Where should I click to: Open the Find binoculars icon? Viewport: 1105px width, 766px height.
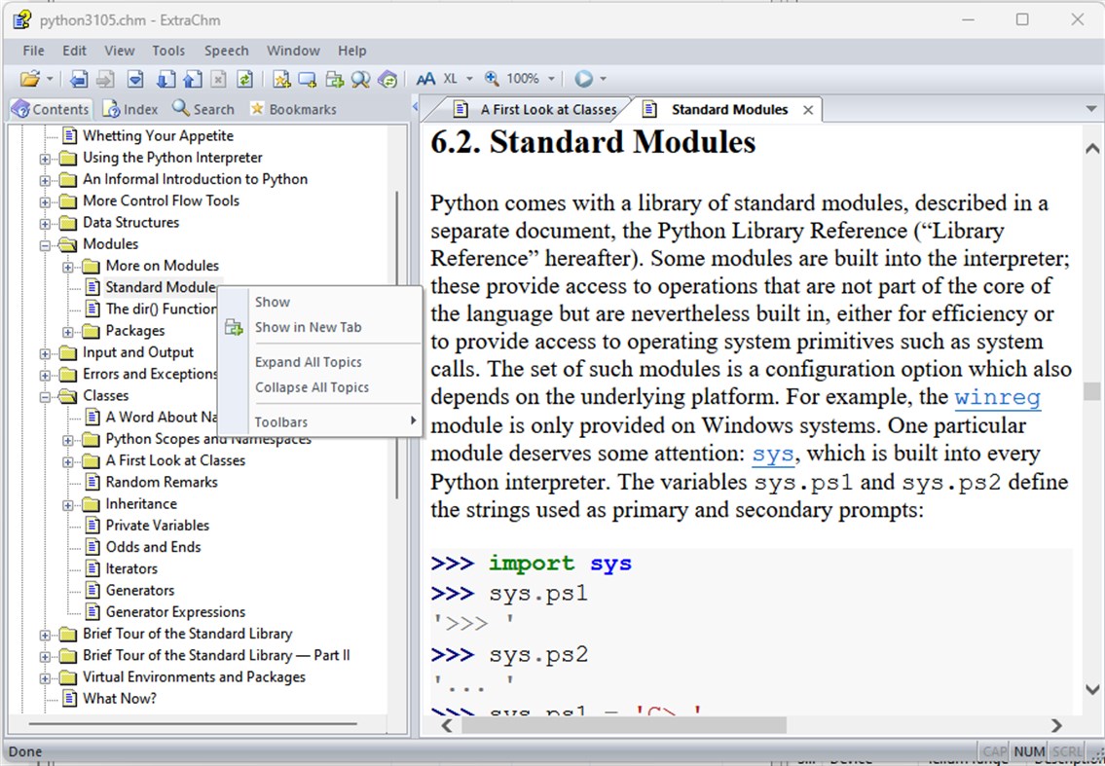pos(361,79)
